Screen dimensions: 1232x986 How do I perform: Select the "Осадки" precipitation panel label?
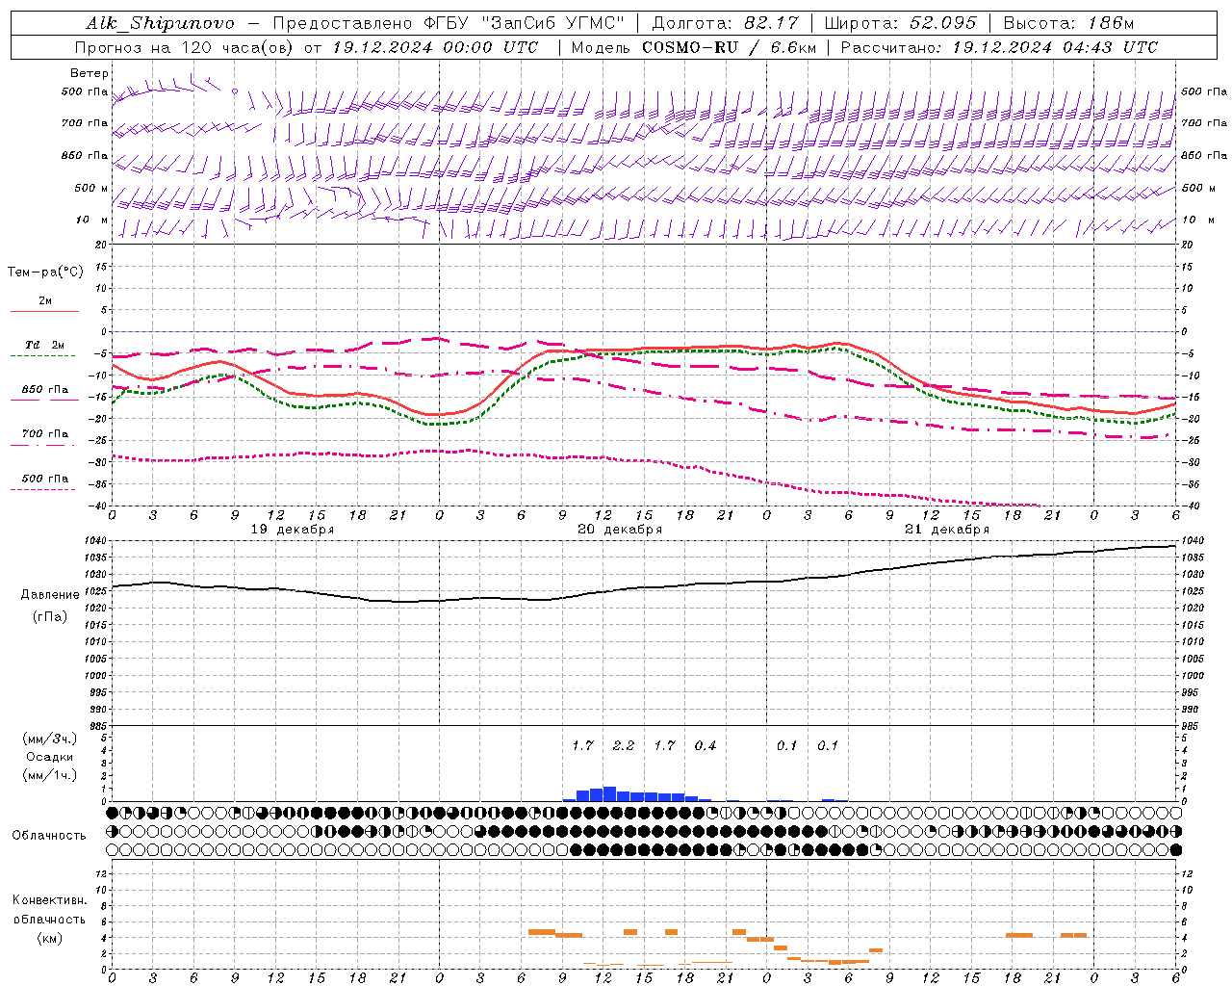50,757
